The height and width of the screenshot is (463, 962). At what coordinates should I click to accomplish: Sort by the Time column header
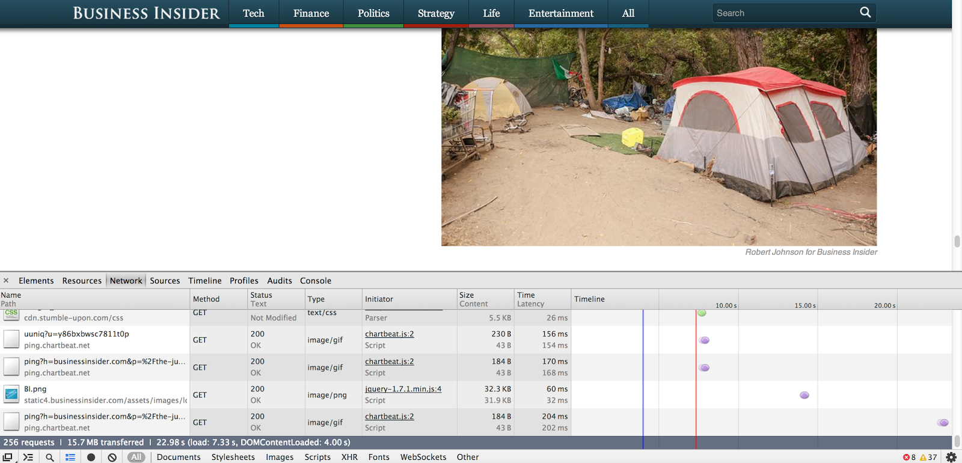(542, 299)
